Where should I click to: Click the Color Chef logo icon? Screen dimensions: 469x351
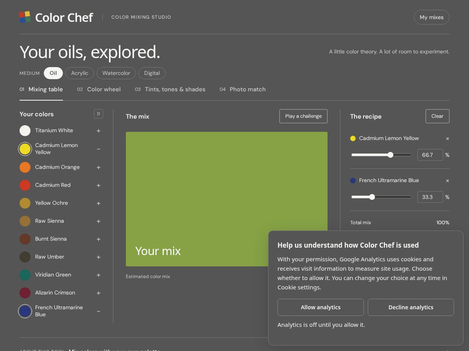25,17
